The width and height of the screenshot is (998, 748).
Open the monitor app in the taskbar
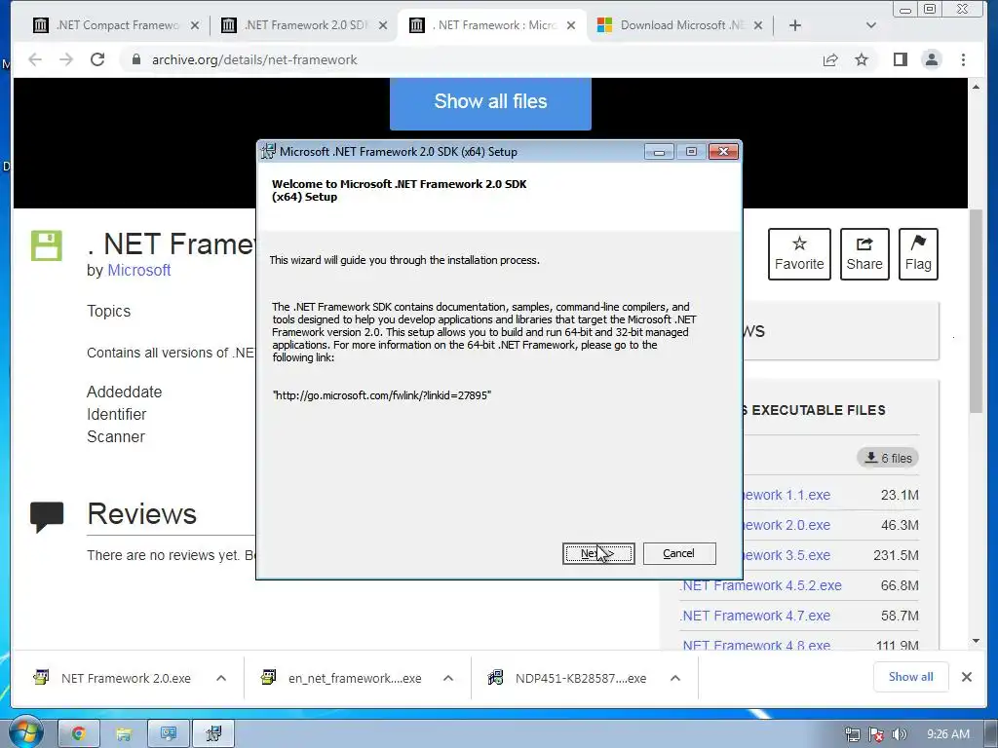pyautogui.click(x=168, y=733)
